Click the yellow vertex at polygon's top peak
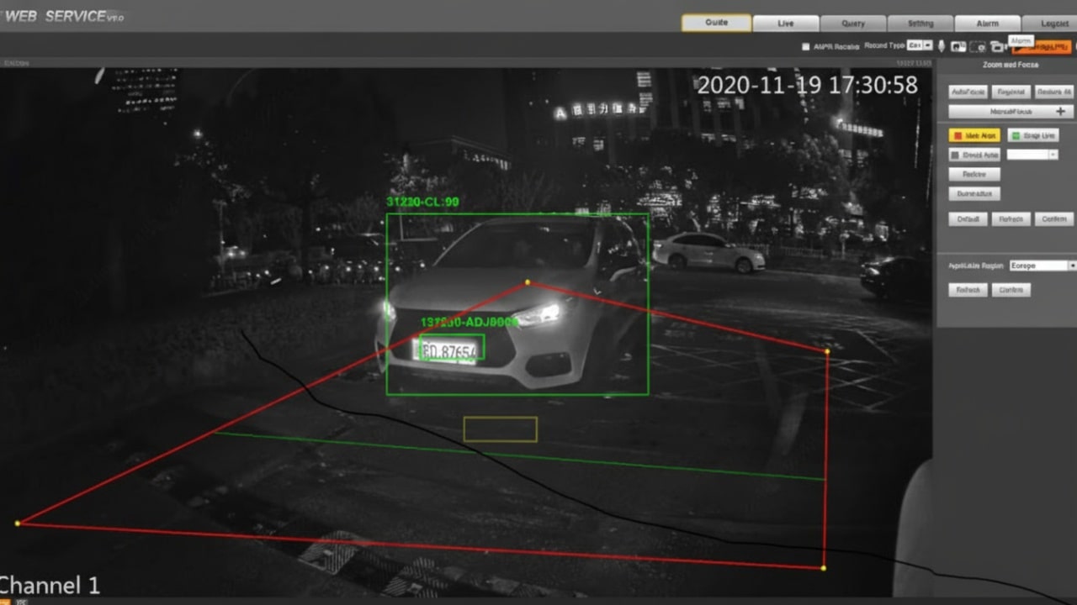This screenshot has width=1077, height=605. pos(528,282)
